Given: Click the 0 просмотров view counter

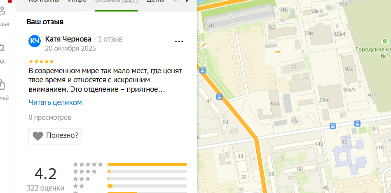Looking at the screenshot, I should coord(50,117).
